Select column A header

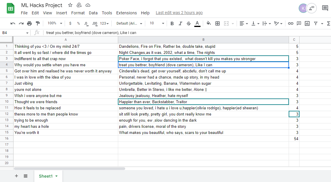pos(66,40)
